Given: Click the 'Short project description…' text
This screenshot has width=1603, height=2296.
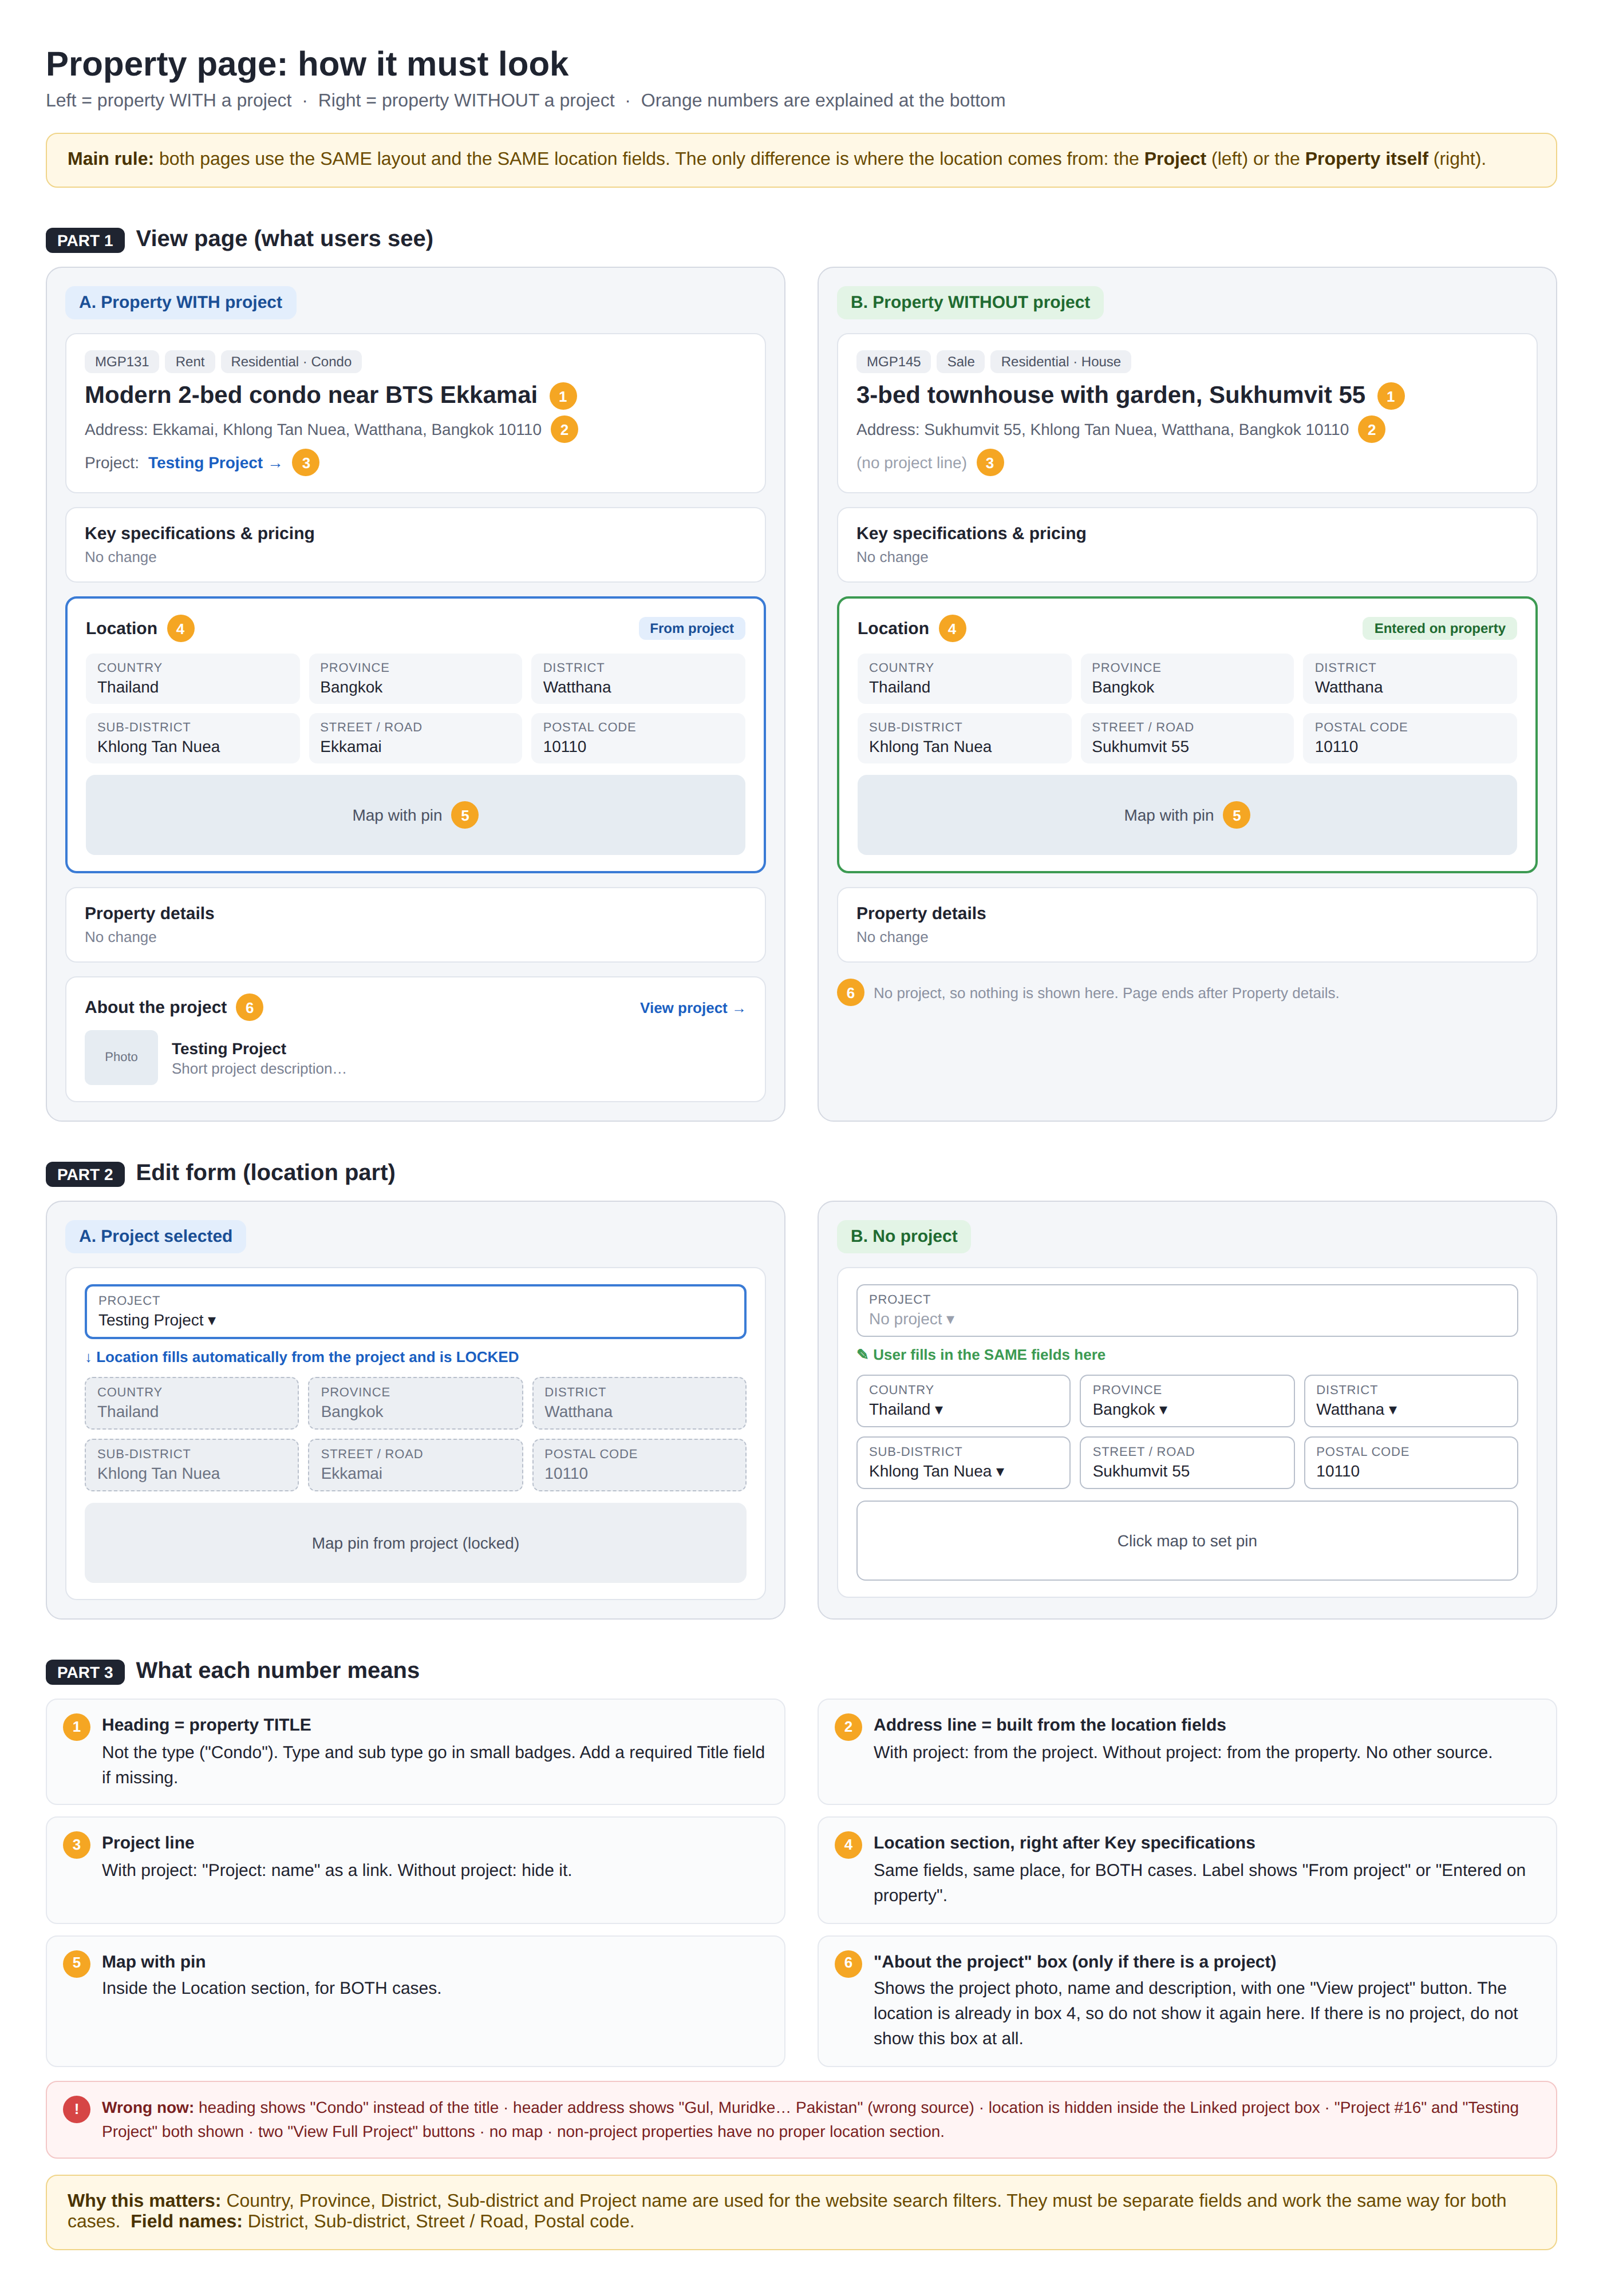Looking at the screenshot, I should click(259, 1069).
